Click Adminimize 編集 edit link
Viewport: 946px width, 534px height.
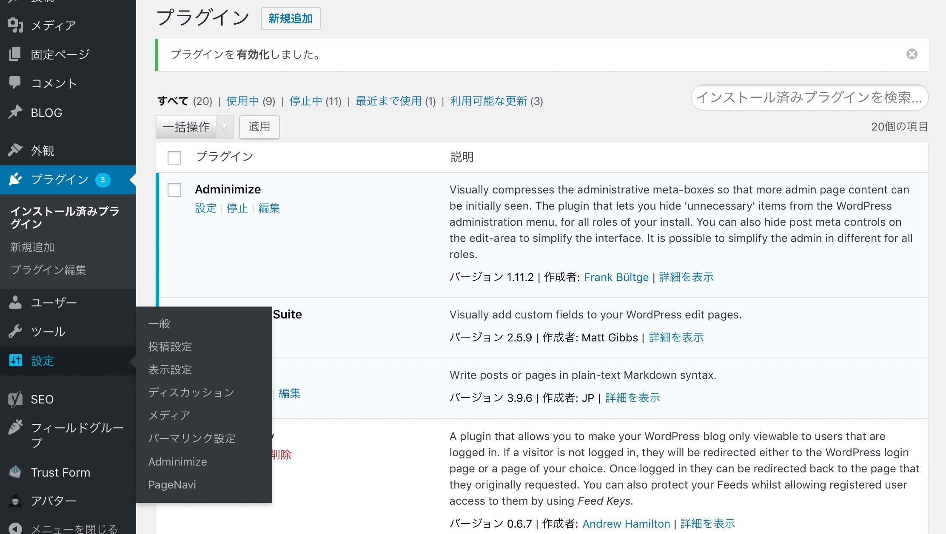coord(269,208)
